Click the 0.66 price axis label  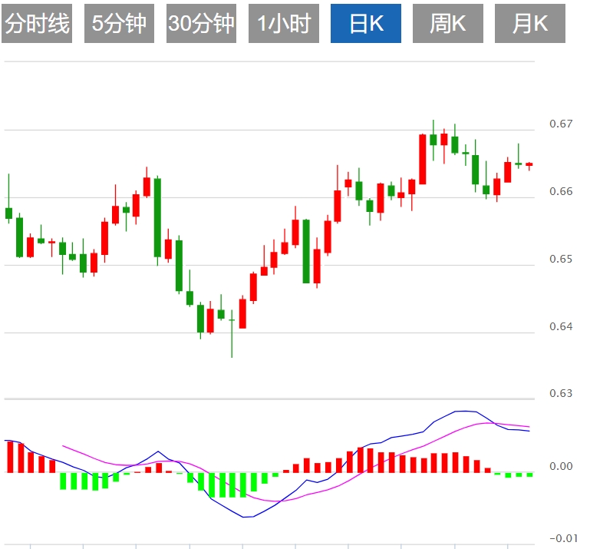tap(562, 191)
